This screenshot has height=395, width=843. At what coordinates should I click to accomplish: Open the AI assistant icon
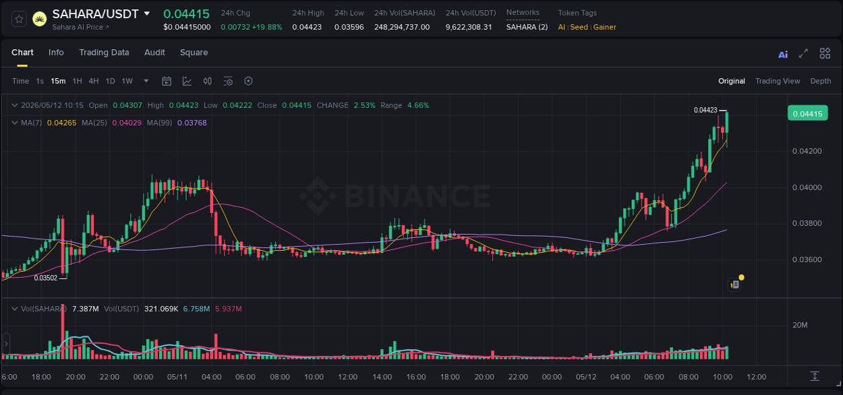tap(783, 54)
